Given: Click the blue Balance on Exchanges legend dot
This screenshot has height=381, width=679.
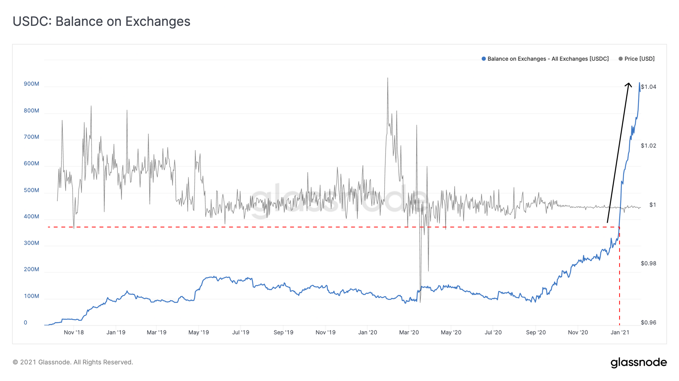Looking at the screenshot, I should tap(484, 59).
